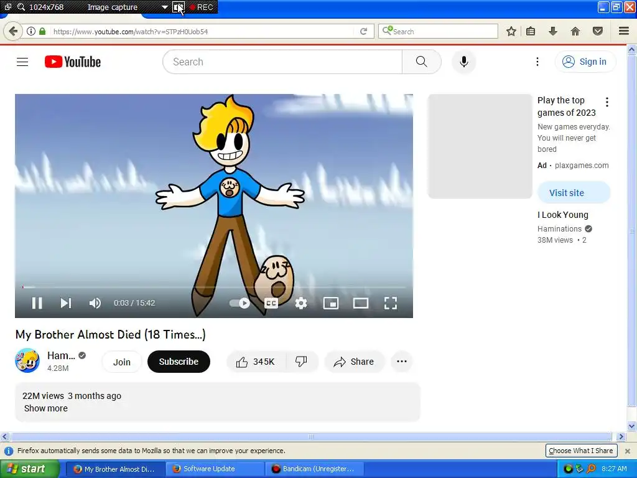Viewport: 637px width, 478px height.
Task: Click the Bandicam icon left of REC
Action: pyautogui.click(x=179, y=7)
